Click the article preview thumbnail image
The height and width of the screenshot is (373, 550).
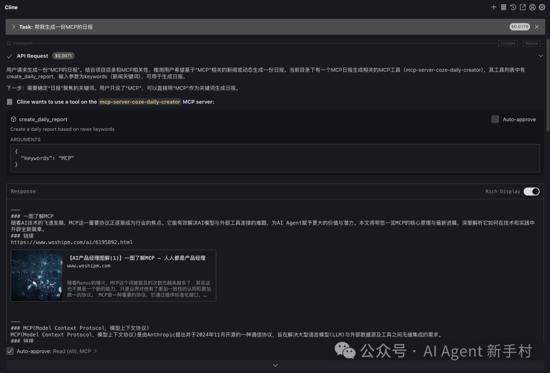[x=37, y=275]
